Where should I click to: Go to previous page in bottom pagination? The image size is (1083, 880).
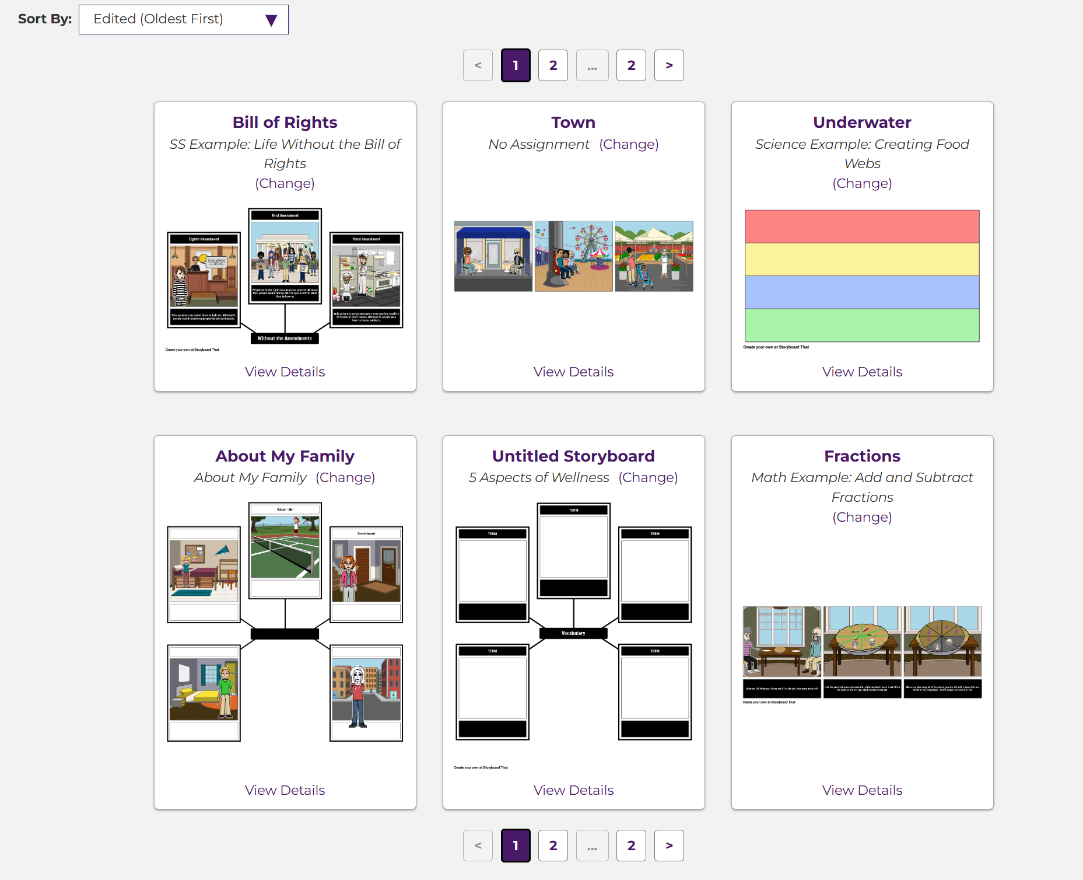click(478, 846)
